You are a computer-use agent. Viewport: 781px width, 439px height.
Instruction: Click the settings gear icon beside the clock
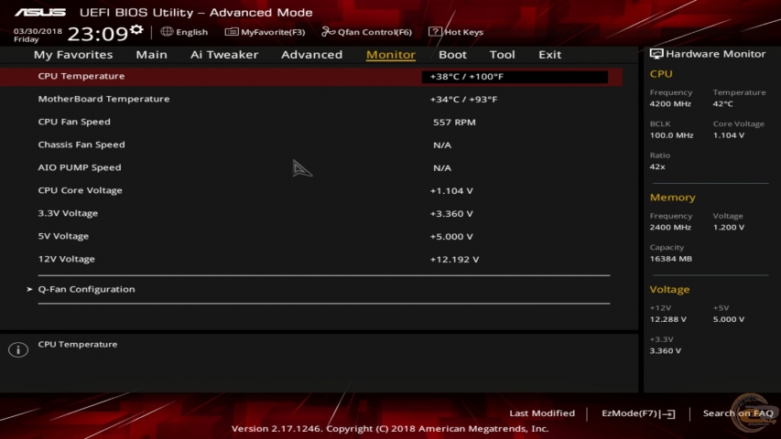tap(136, 30)
